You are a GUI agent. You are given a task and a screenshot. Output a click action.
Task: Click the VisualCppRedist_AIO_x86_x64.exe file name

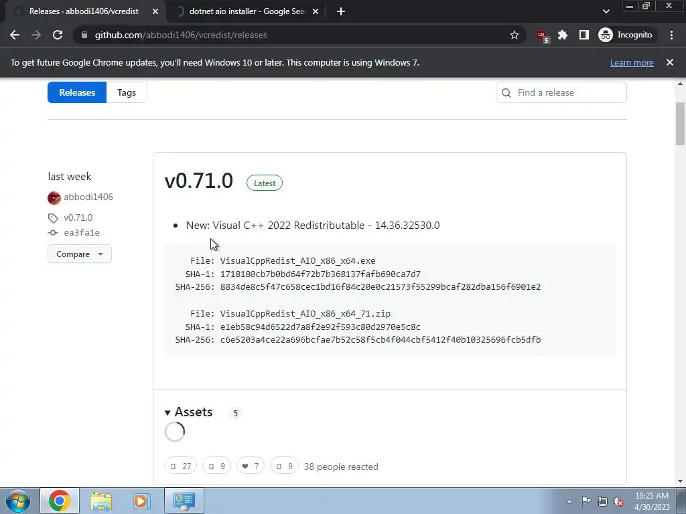pyautogui.click(x=297, y=261)
